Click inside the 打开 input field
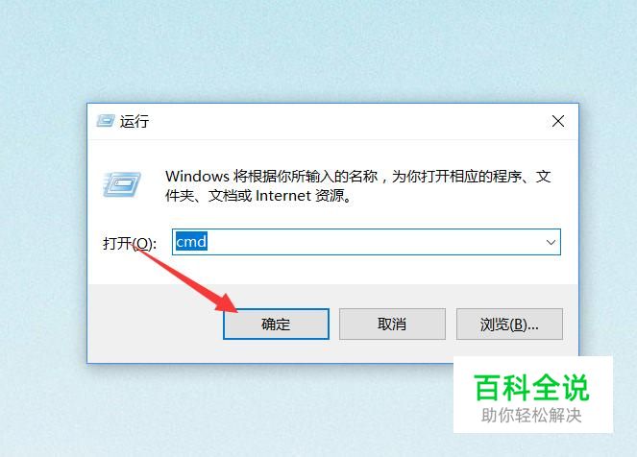 pyautogui.click(x=366, y=242)
